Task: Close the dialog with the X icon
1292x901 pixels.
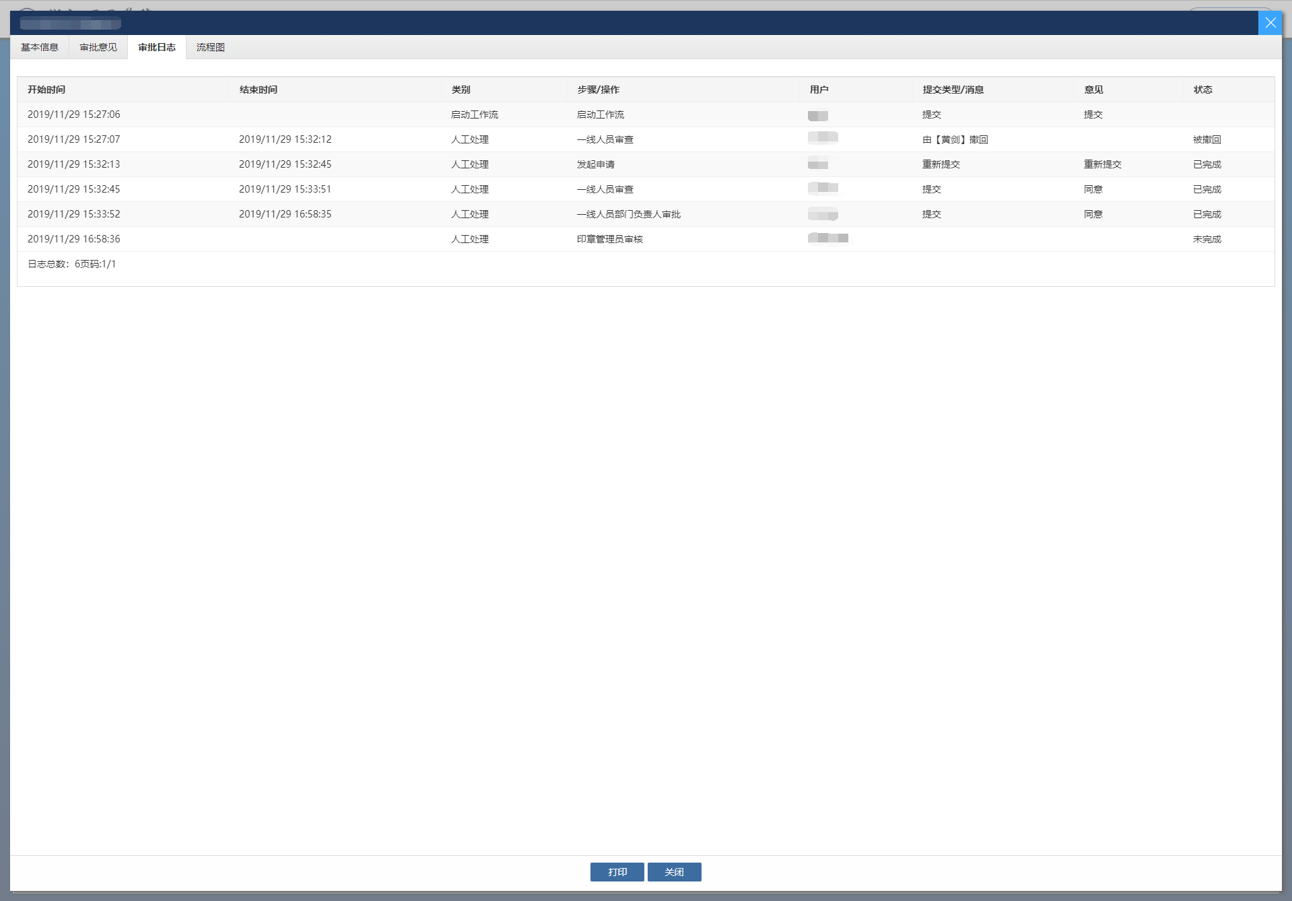Action: [x=1270, y=23]
